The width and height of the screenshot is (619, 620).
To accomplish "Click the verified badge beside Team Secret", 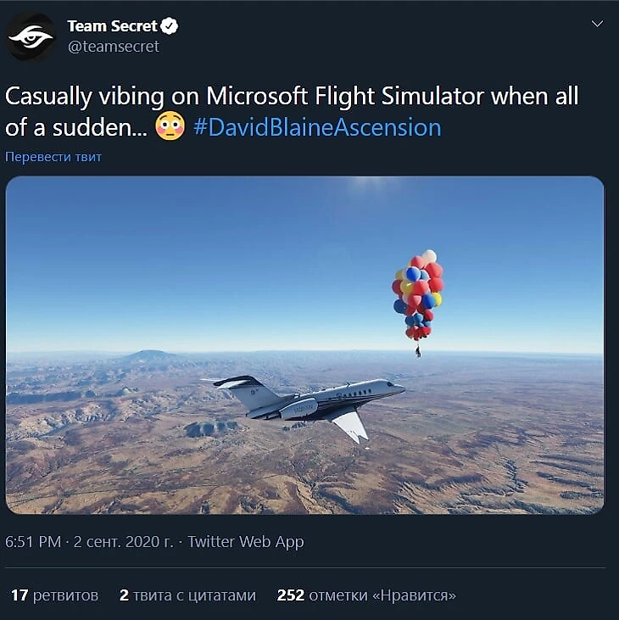I will point(170,26).
